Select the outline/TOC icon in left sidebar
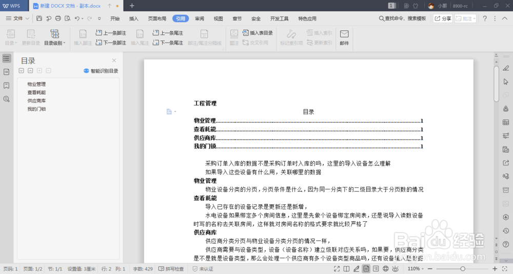 coord(6,58)
